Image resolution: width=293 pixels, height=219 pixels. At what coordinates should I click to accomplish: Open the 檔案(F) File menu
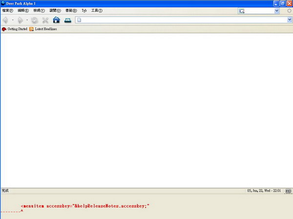point(8,10)
